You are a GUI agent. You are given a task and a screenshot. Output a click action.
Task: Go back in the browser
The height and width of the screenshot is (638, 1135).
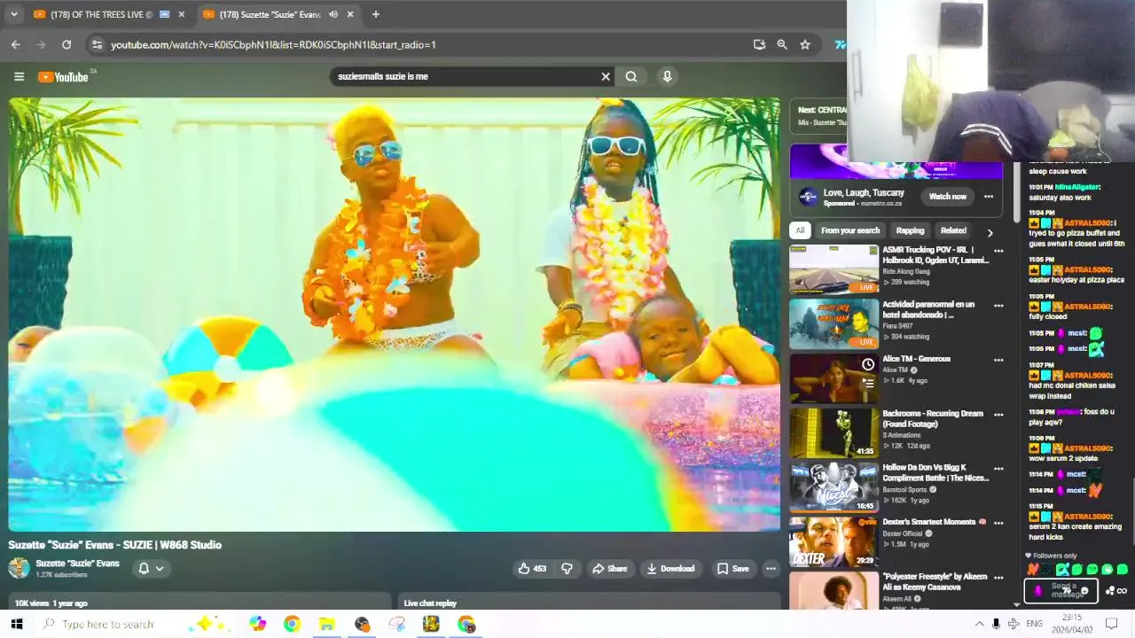coord(16,44)
